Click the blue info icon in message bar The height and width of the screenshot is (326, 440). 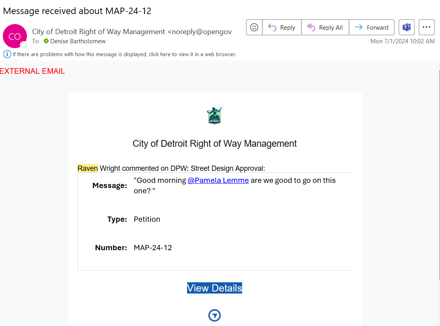click(7, 54)
